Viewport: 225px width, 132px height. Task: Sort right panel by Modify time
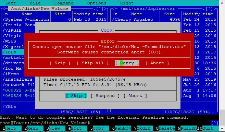[198, 14]
